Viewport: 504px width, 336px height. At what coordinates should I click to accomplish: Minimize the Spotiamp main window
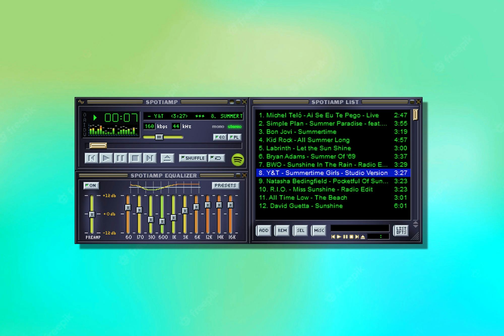tap(232, 102)
